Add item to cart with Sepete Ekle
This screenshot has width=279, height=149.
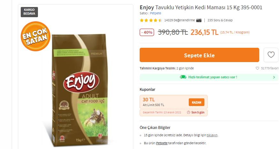pos(199,55)
